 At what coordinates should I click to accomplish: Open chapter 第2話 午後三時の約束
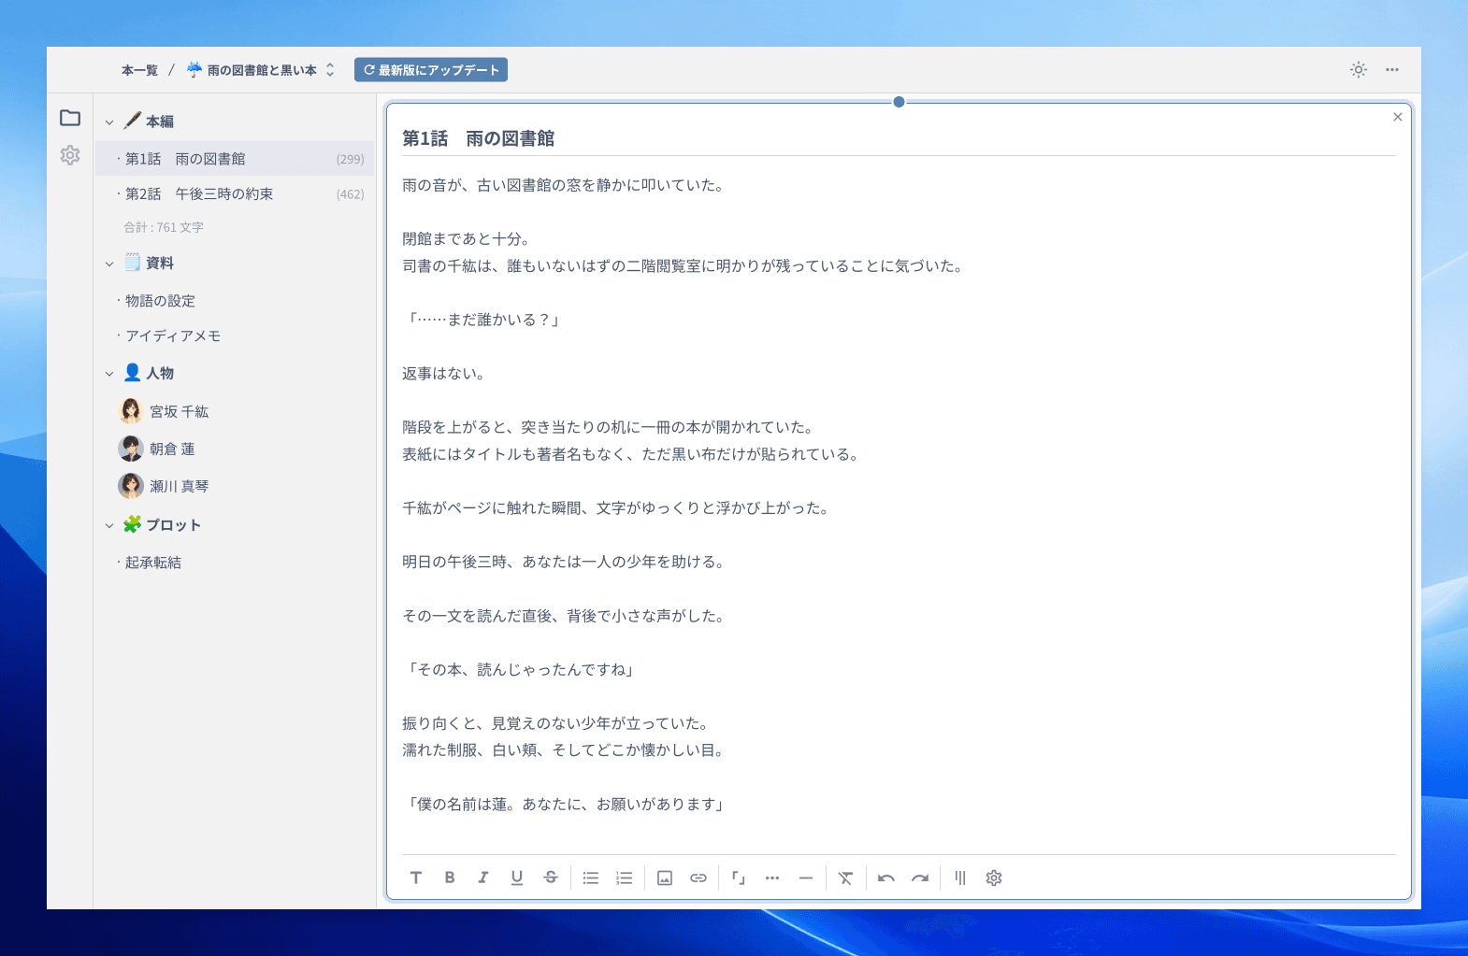235,193
